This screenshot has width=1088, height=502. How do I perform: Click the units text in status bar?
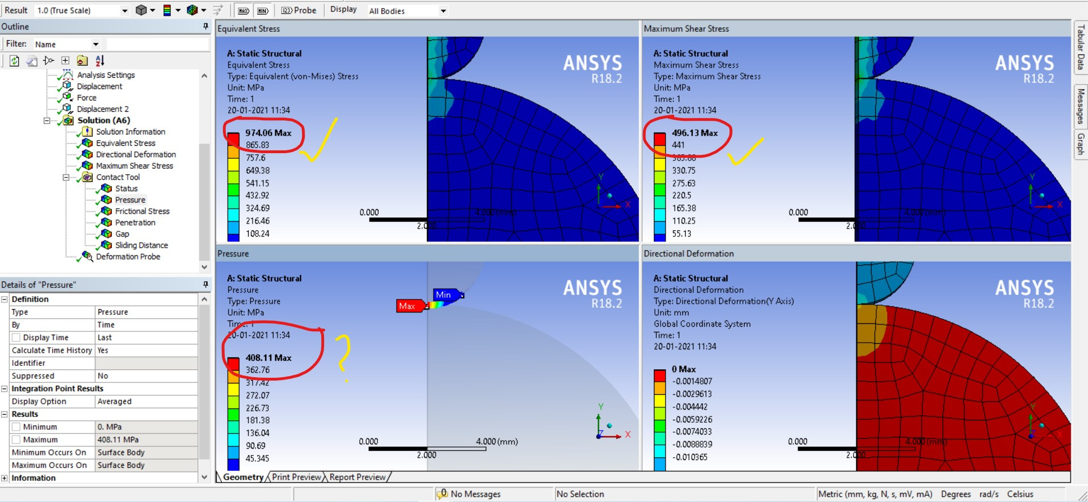[875, 494]
